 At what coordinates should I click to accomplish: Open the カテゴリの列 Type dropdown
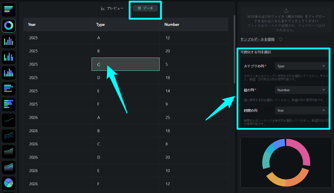click(301, 66)
